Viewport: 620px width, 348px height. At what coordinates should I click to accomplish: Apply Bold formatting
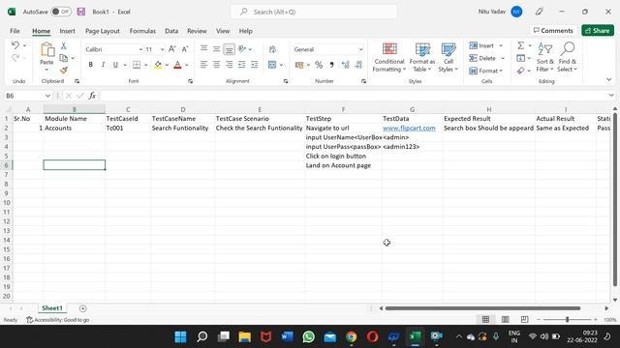point(90,65)
